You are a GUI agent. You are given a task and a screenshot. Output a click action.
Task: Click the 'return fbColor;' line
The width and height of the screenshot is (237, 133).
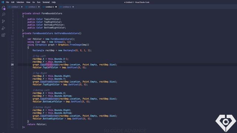click(37, 125)
